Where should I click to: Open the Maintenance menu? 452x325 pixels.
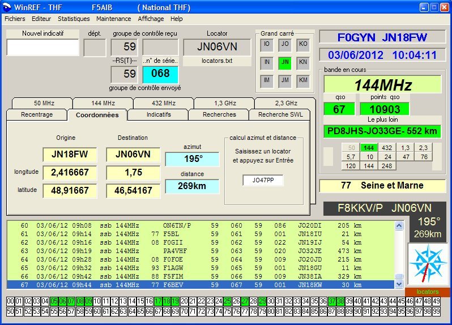click(x=113, y=19)
